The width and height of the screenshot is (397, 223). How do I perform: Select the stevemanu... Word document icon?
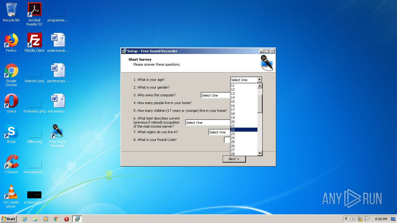[58, 103]
